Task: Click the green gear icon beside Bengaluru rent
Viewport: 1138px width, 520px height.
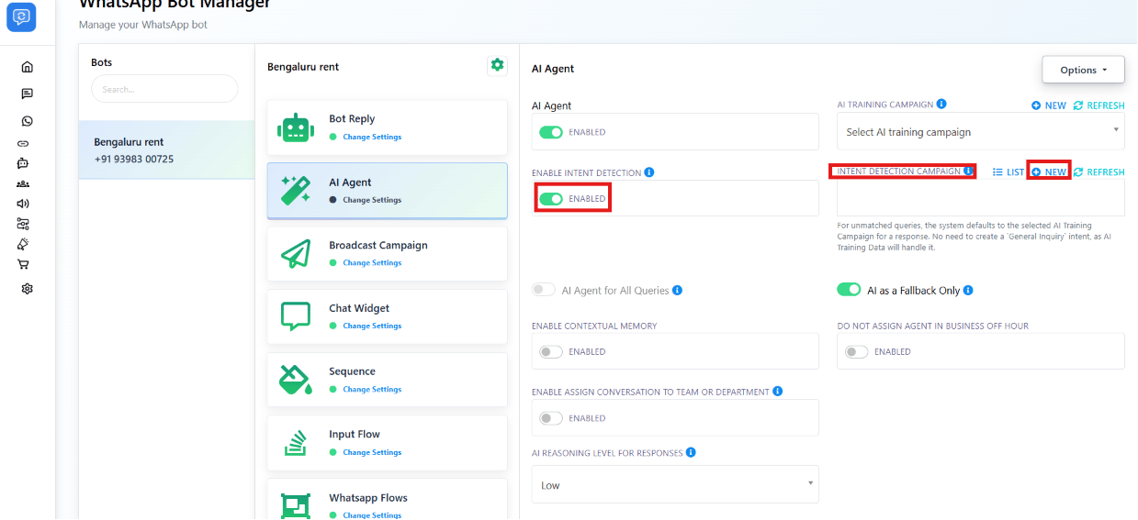Action: tap(497, 64)
